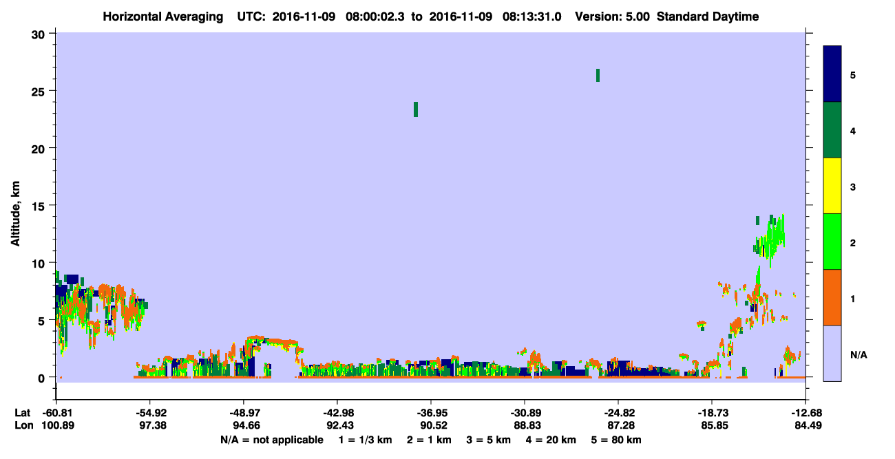Click the latitude value '-12.68'

805,413
